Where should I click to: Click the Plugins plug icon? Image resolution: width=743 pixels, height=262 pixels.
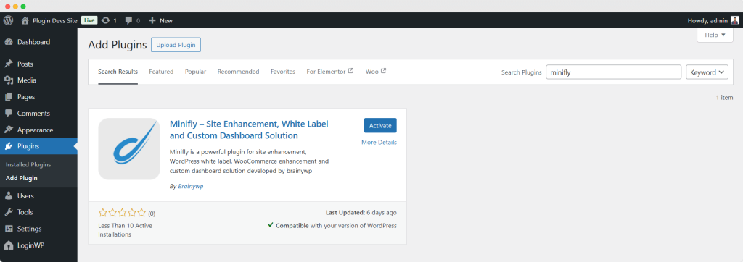9,146
